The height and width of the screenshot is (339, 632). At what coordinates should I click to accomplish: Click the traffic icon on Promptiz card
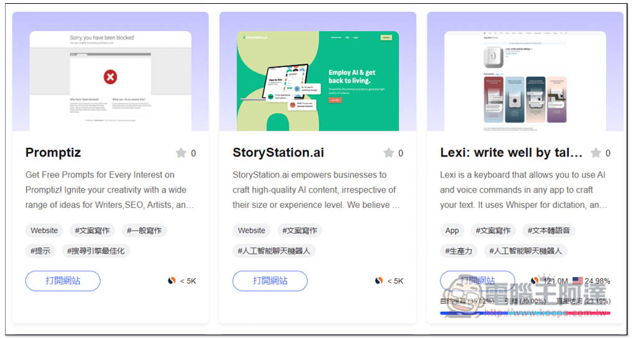171,281
